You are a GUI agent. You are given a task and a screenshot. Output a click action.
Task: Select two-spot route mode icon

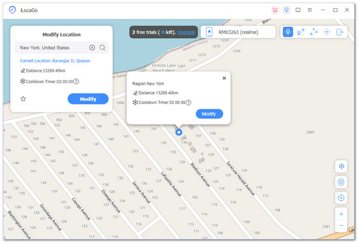301,32
